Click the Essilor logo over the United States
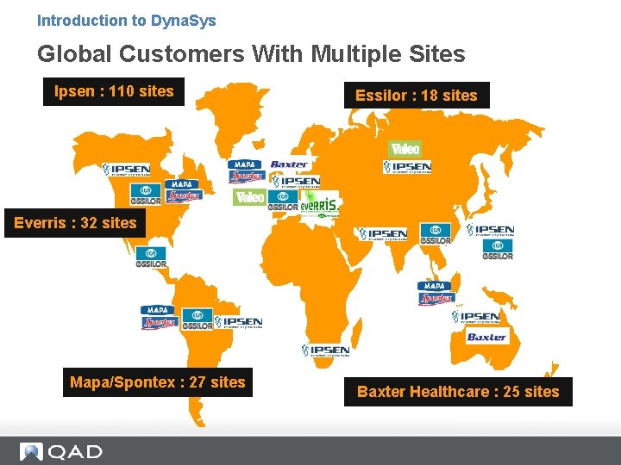The image size is (621, 465). [x=146, y=194]
